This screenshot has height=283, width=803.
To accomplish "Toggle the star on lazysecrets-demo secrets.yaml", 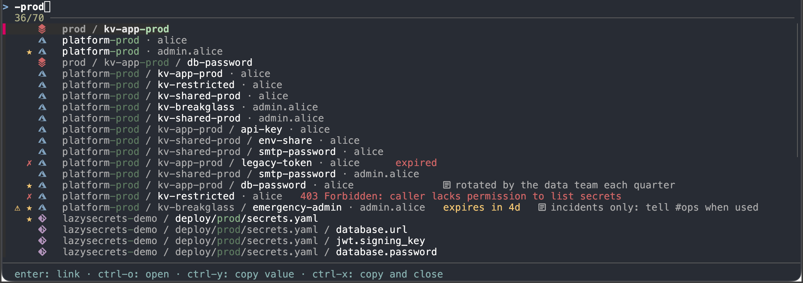I will click(29, 219).
